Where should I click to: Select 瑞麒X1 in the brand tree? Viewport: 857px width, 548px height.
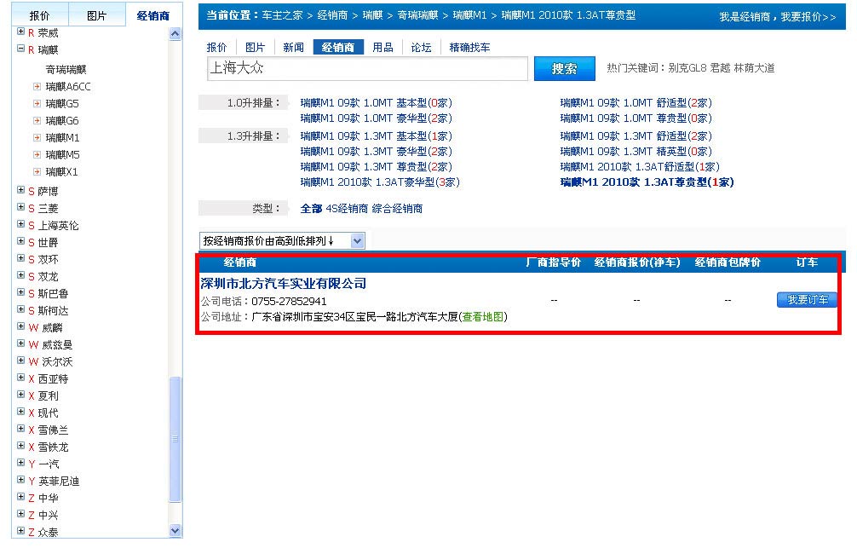coord(61,171)
